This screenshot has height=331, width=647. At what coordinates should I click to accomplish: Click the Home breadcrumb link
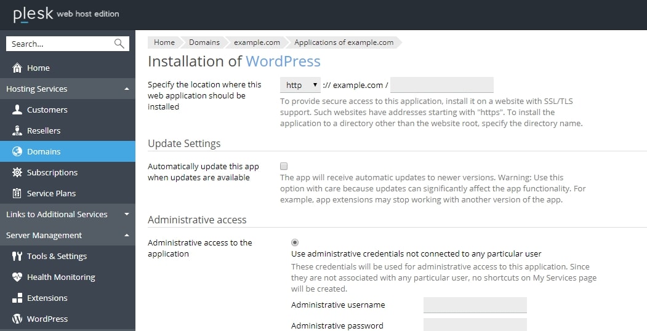[164, 42]
